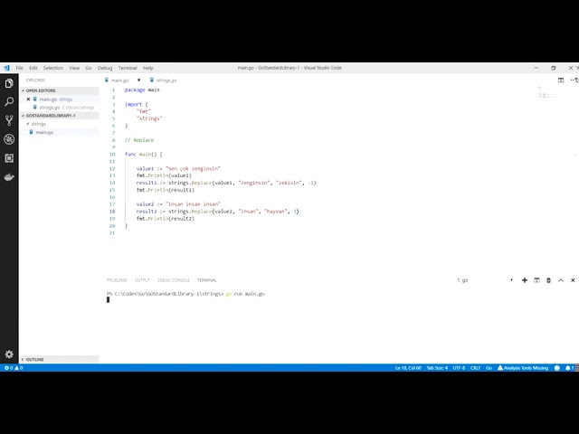Click line number 14 in gutter
The width and height of the screenshot is (579, 434).
[x=112, y=183]
